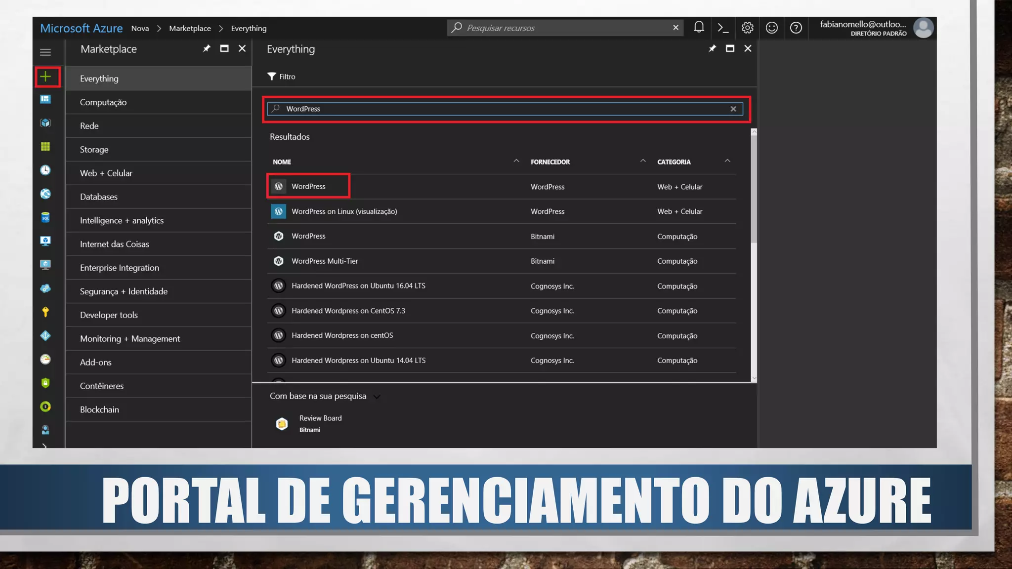
Task: Maximize the Marketplace blade
Action: [224, 48]
